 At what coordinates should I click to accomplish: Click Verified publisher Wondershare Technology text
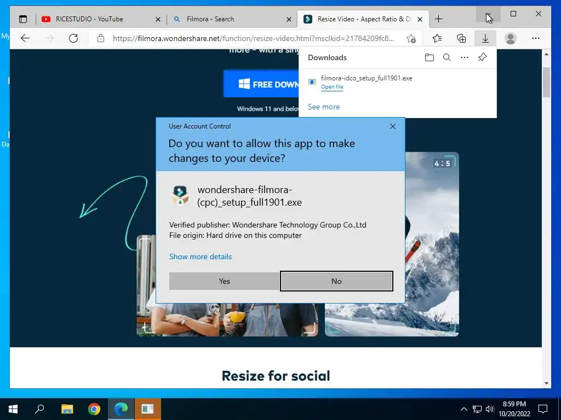click(267, 225)
